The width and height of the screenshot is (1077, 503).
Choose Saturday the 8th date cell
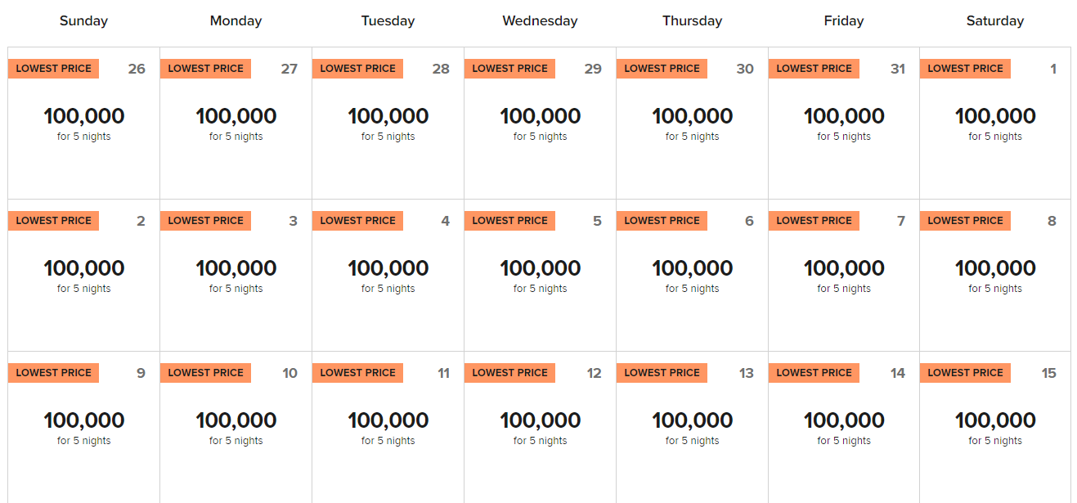click(x=995, y=275)
